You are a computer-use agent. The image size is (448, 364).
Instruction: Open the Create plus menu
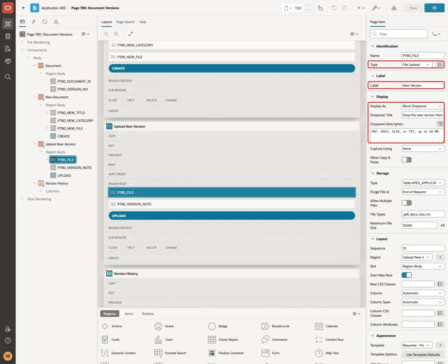coord(360,8)
